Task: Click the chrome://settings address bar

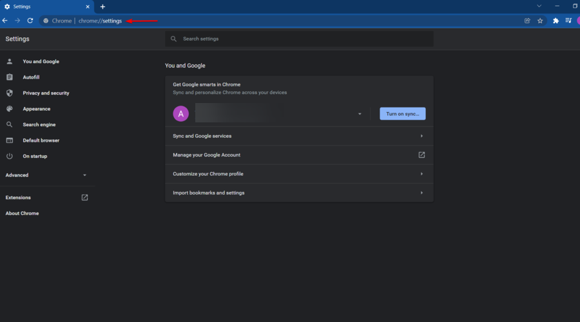Action: tap(100, 21)
